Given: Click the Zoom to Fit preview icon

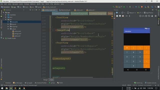Looking at the screenshot, I should click(x=149, y=16).
